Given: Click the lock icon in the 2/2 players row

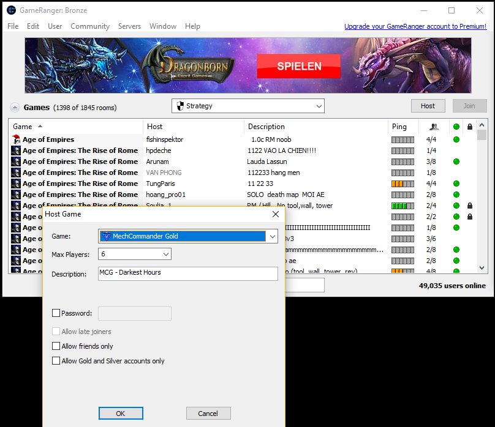Looking at the screenshot, I should [470, 217].
